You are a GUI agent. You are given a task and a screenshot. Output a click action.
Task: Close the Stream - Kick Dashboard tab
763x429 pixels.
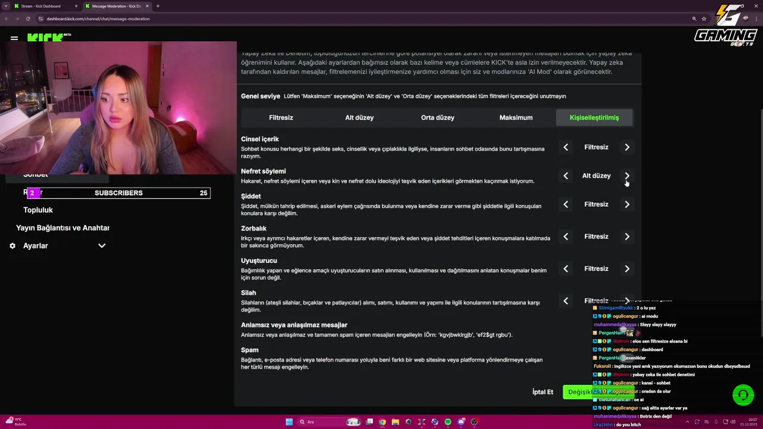point(76,6)
